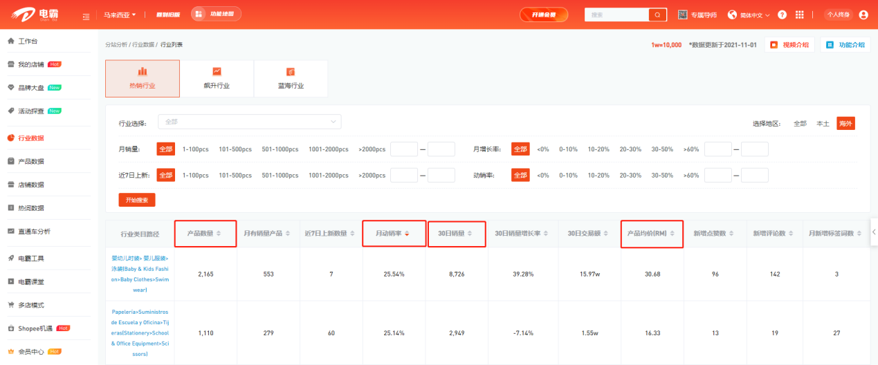
Task: Select region 全部
Action: pos(800,123)
